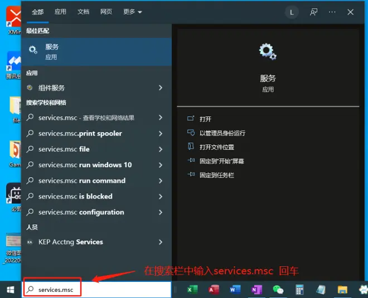Viewport: 368px width, 298px height.
Task: Expand the run windows 10 suggestion arrow
Action: point(161,165)
